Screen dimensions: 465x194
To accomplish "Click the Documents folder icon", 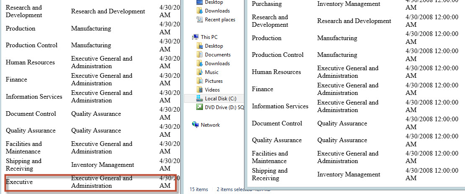I will click(200, 55).
